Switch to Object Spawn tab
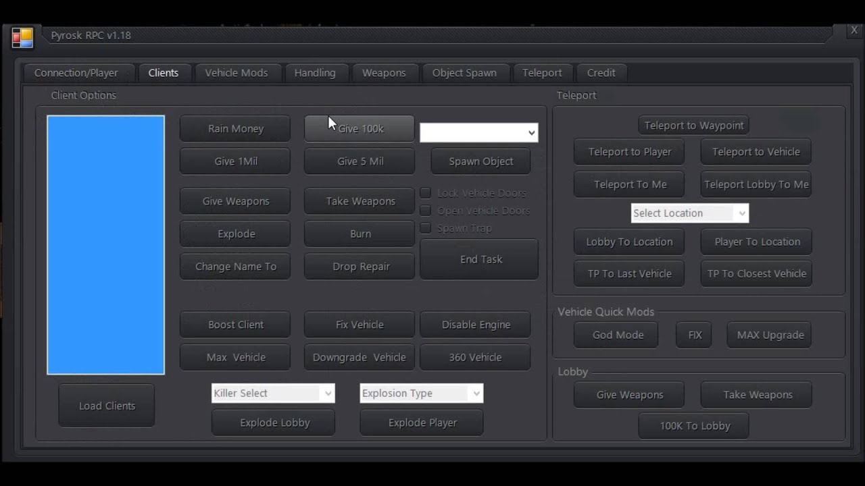Screen dimensions: 865x486 click(464, 73)
